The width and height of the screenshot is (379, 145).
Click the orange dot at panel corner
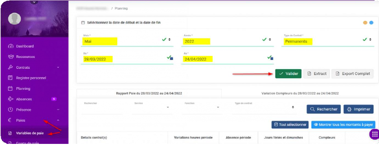365,23
